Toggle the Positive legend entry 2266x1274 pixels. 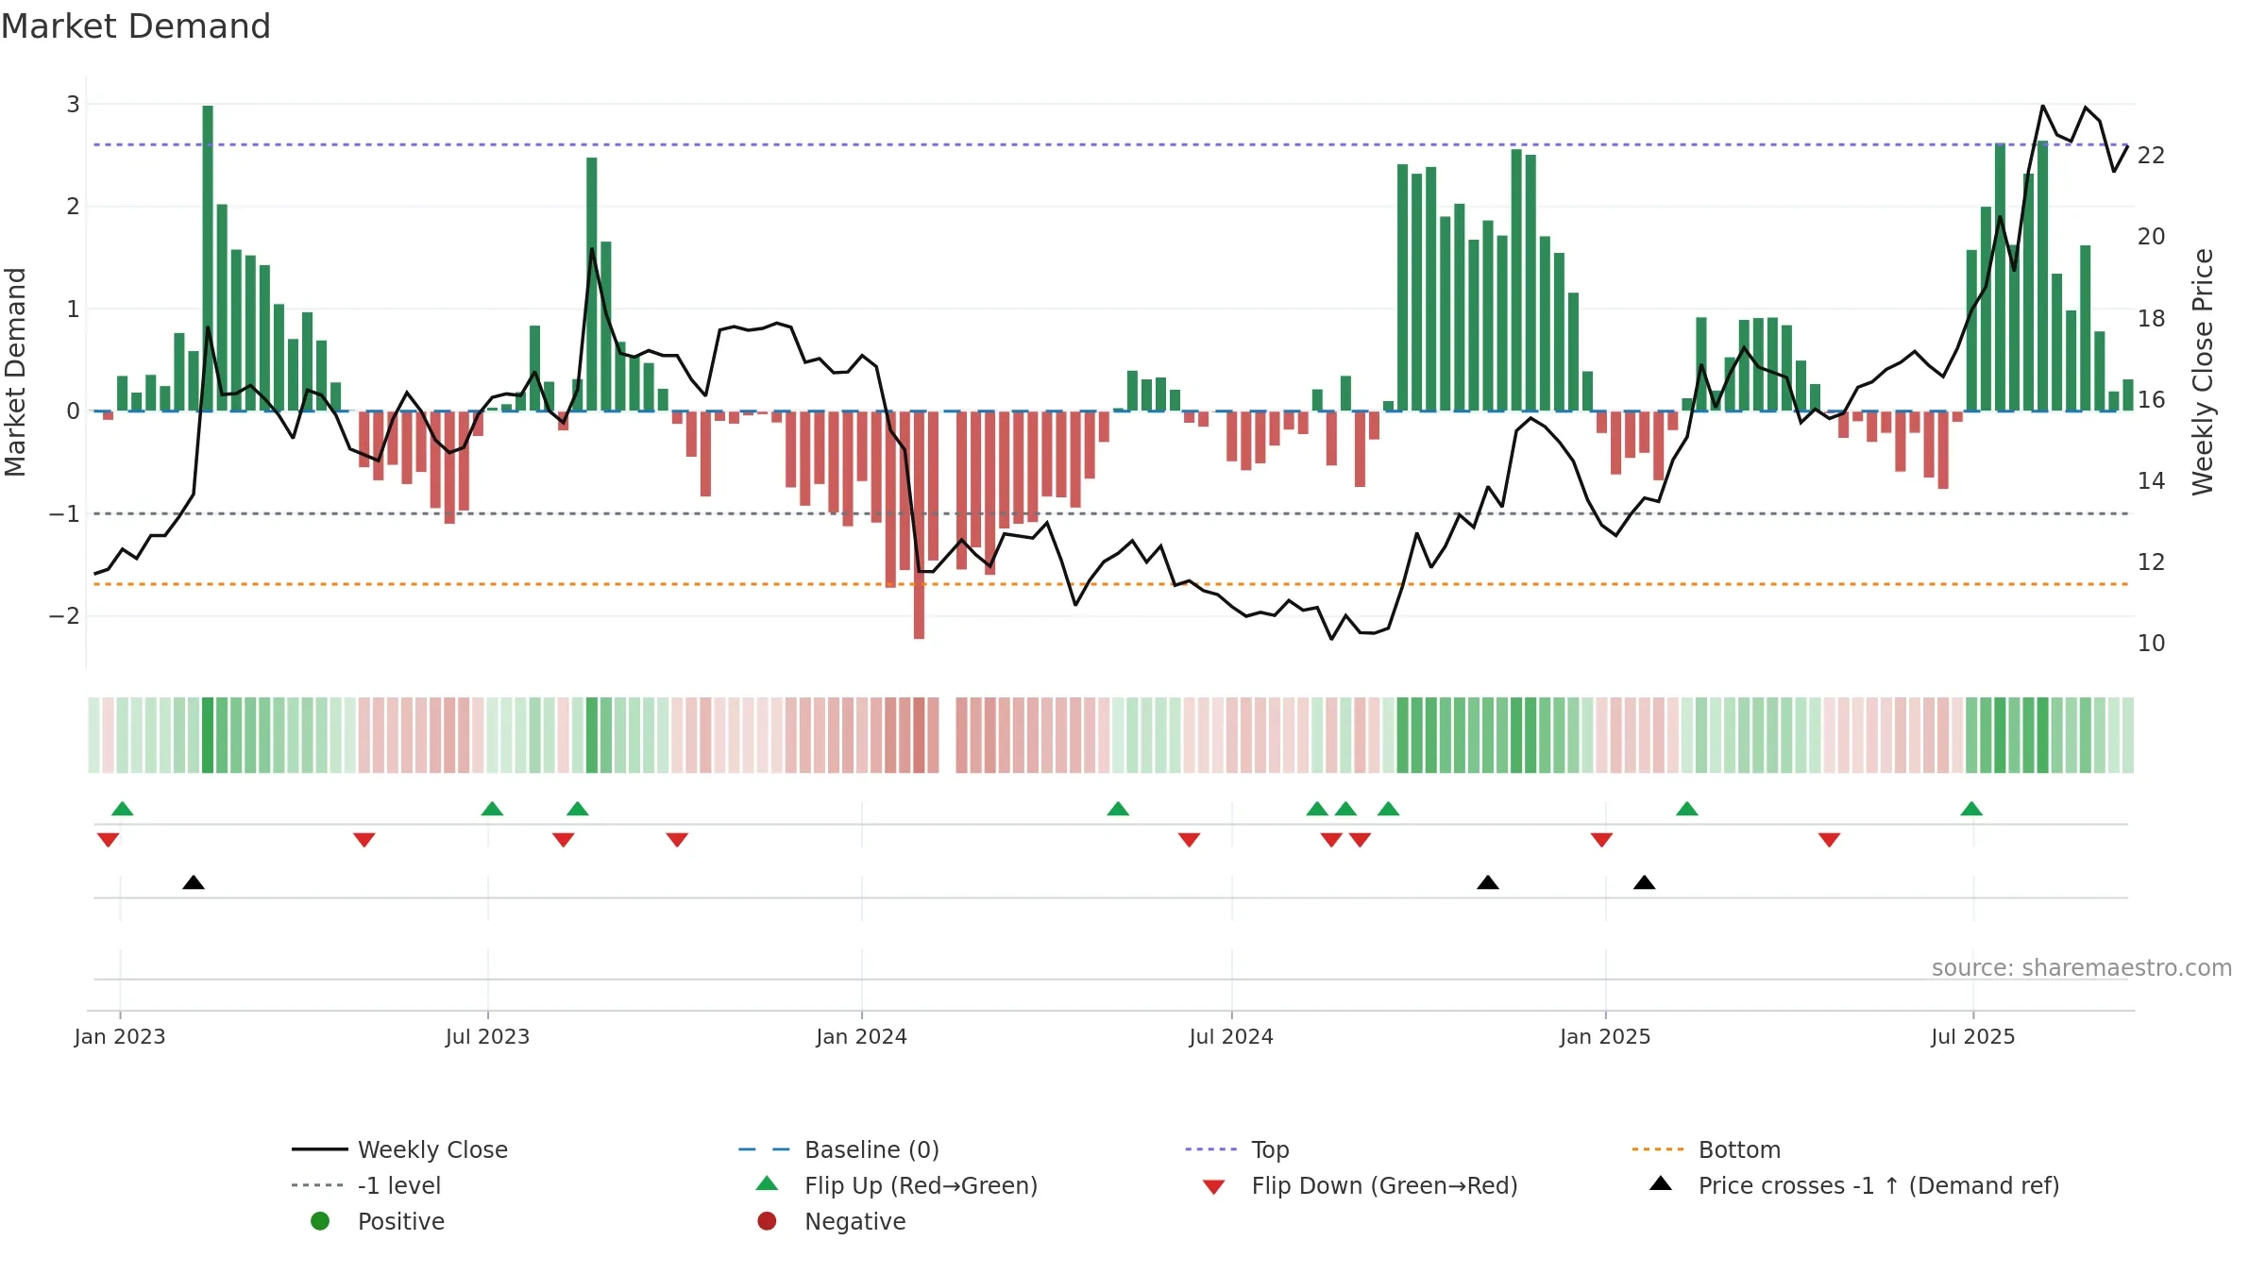click(378, 1221)
